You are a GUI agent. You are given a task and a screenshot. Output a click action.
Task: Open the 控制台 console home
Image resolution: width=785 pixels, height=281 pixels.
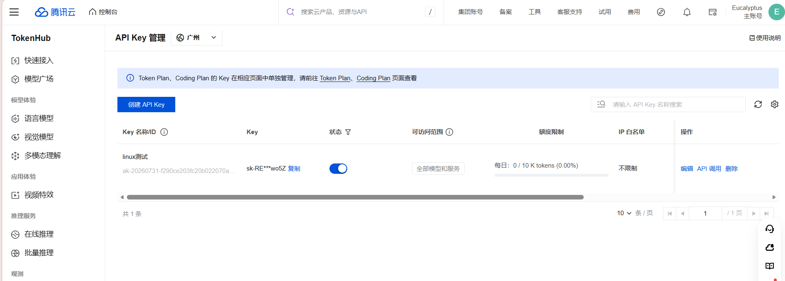pos(103,12)
